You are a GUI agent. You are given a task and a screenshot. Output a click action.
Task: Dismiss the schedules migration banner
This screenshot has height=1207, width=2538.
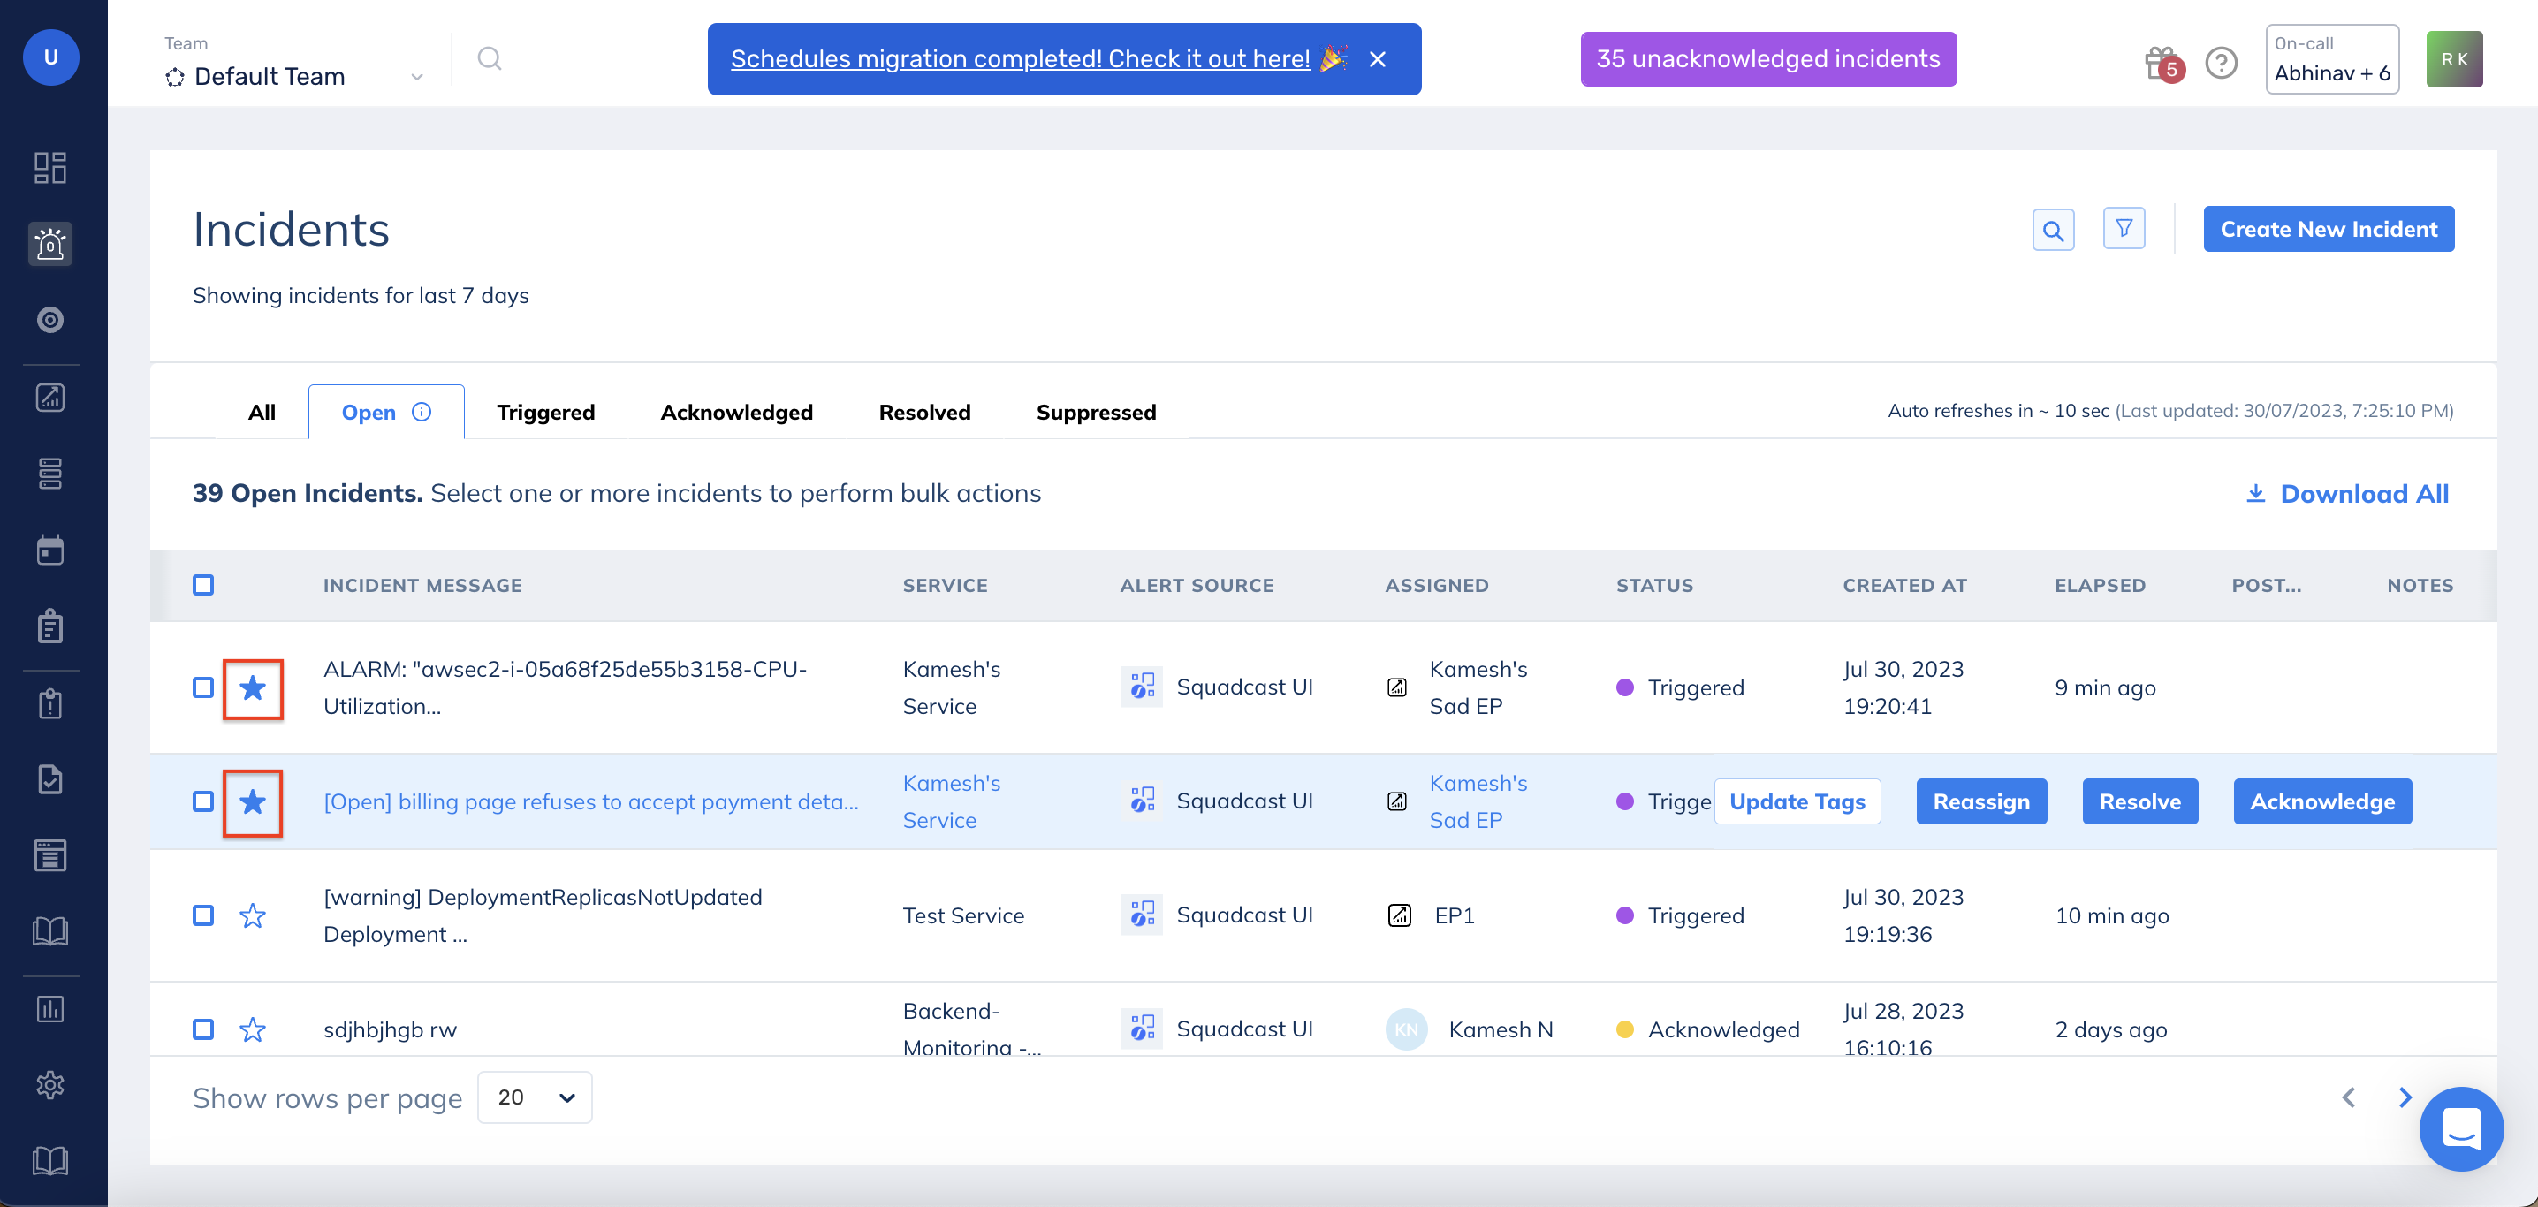tap(1378, 59)
